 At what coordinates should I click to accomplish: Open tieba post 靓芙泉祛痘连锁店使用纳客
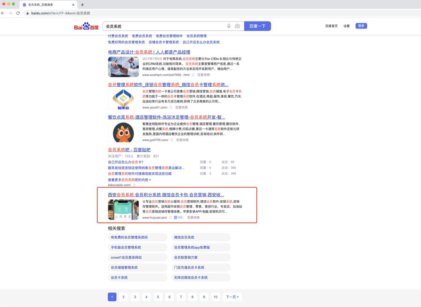click(x=146, y=168)
